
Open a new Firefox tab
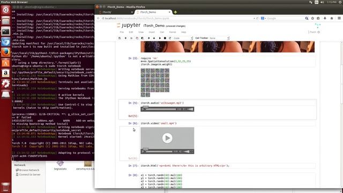click(x=175, y=12)
